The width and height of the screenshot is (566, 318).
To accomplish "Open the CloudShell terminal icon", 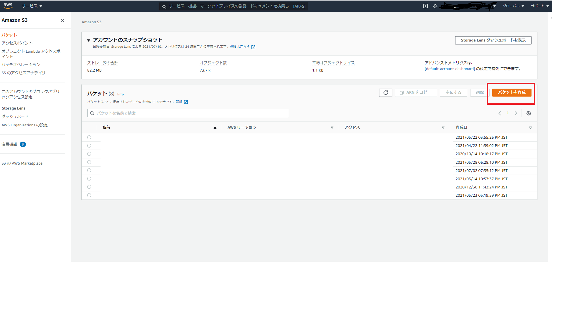I will (425, 6).
